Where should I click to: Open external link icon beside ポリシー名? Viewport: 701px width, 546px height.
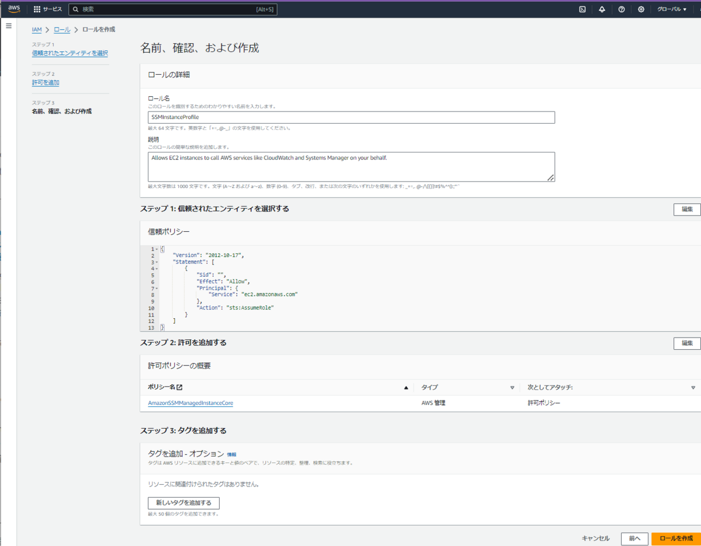point(179,387)
